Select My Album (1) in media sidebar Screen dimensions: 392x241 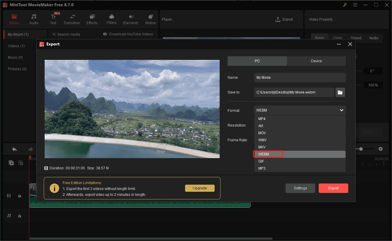(25, 35)
